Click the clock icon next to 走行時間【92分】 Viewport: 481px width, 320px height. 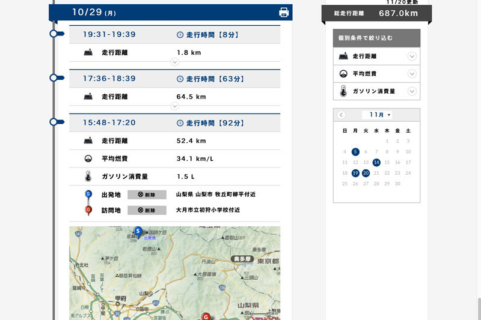pos(180,123)
